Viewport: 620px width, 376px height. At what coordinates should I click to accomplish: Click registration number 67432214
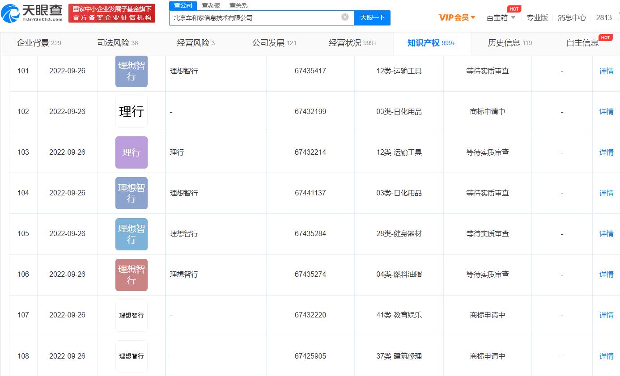coord(310,152)
